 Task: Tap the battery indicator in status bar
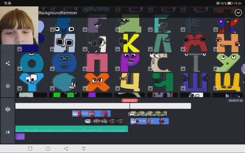coord(230,3)
